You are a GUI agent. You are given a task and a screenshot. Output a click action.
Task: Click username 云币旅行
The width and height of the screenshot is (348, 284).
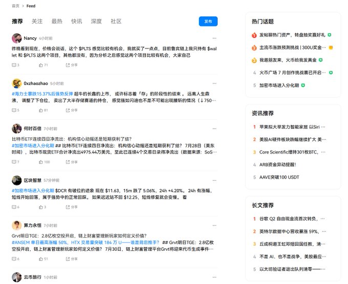pos(32,277)
